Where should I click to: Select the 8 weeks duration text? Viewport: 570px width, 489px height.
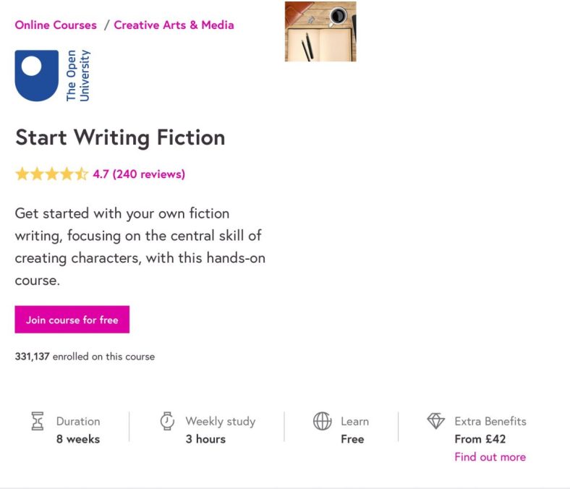[x=78, y=439]
